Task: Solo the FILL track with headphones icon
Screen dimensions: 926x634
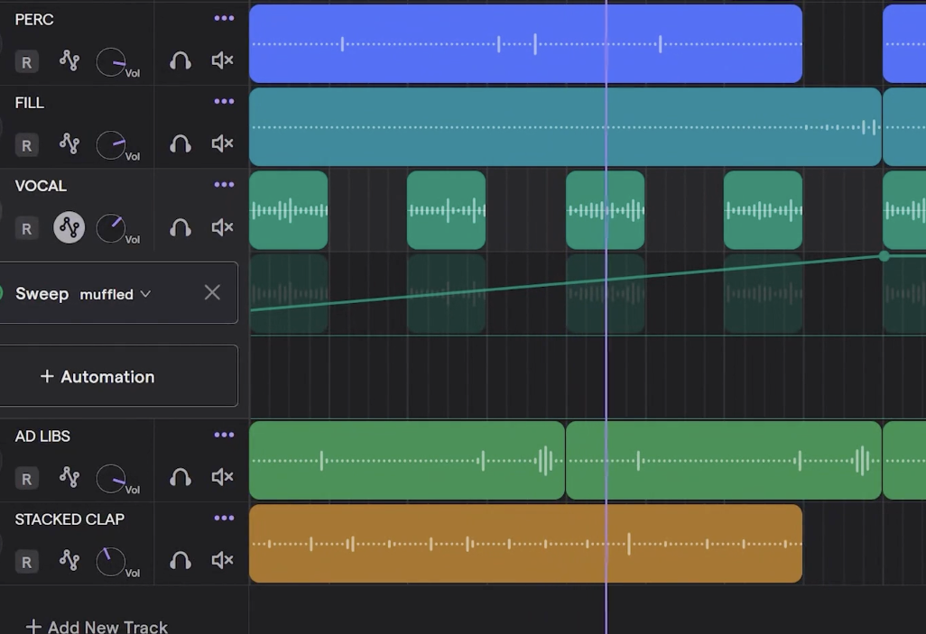Action: [181, 143]
